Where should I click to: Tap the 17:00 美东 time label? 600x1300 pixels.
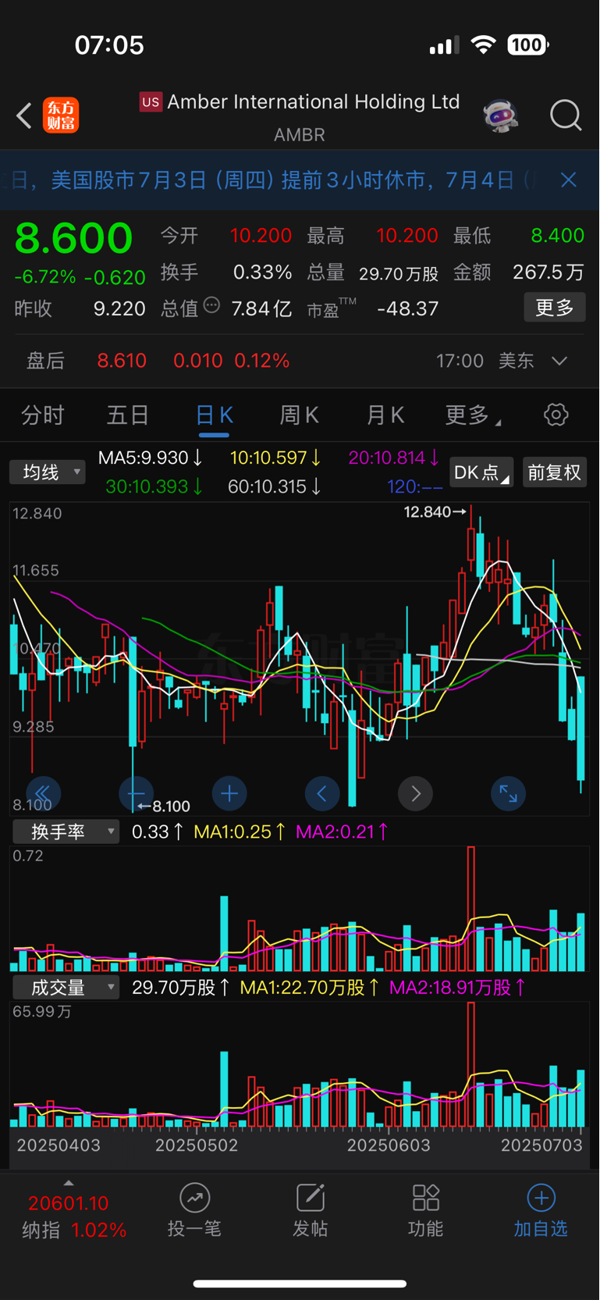point(484,361)
